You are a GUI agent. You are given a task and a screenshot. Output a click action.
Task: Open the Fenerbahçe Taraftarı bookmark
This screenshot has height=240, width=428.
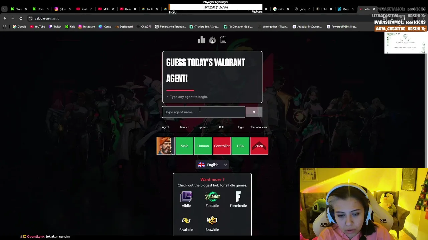click(171, 27)
